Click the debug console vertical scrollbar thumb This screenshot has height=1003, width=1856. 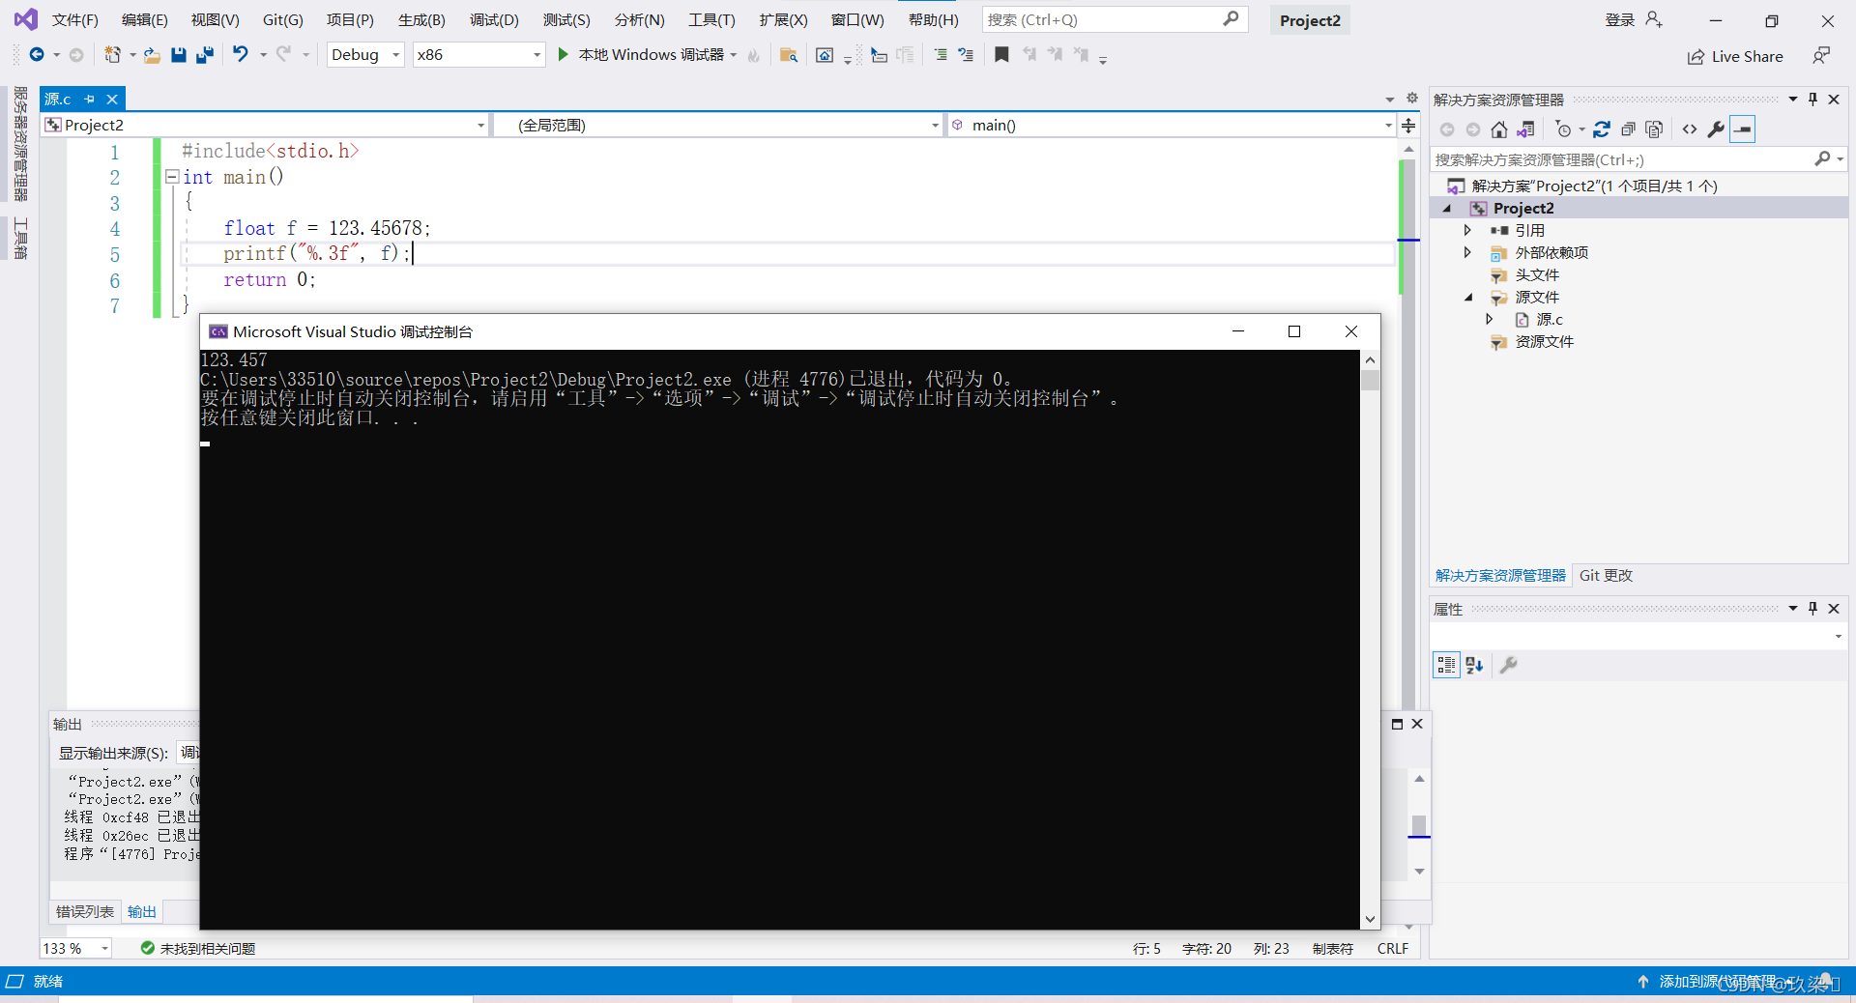coord(1370,380)
